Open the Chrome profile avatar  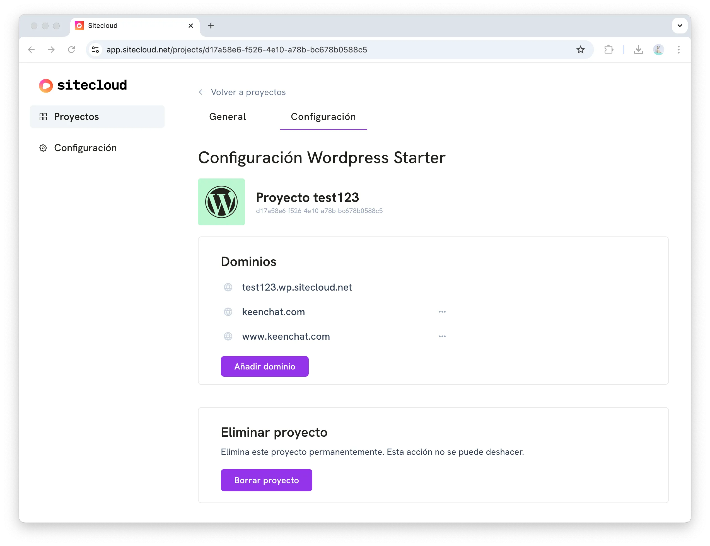click(658, 50)
